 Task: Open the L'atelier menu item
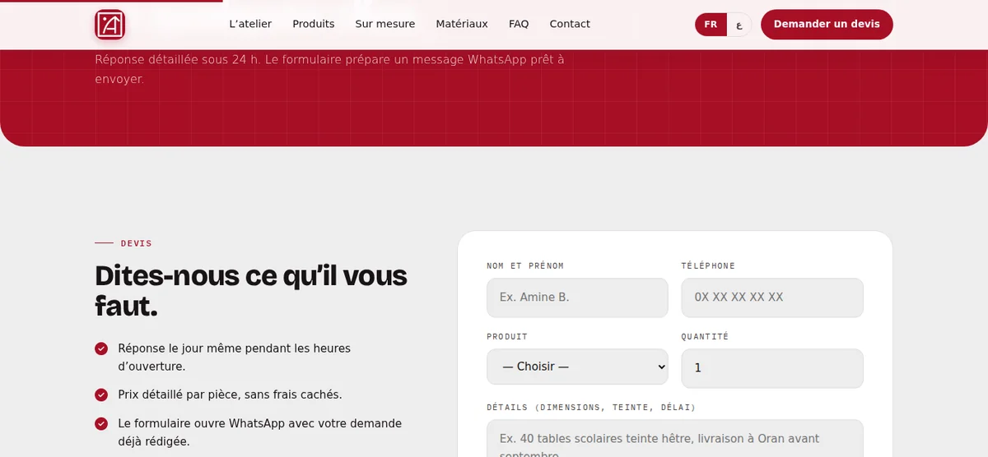[250, 24]
